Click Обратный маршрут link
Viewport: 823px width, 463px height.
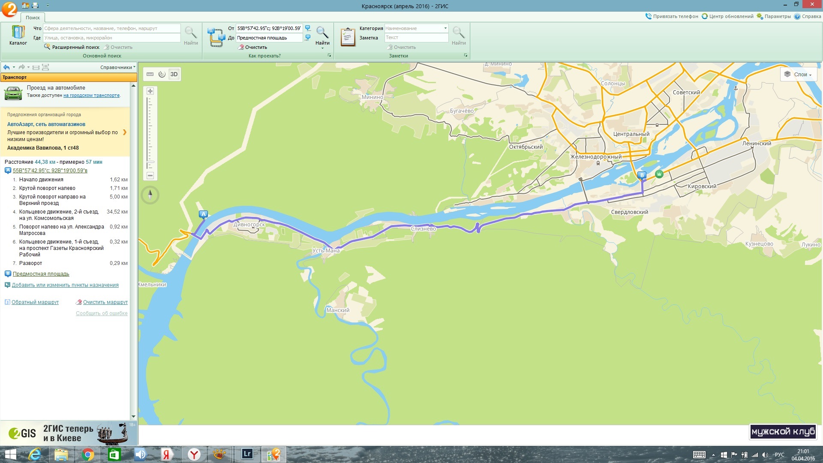[35, 302]
